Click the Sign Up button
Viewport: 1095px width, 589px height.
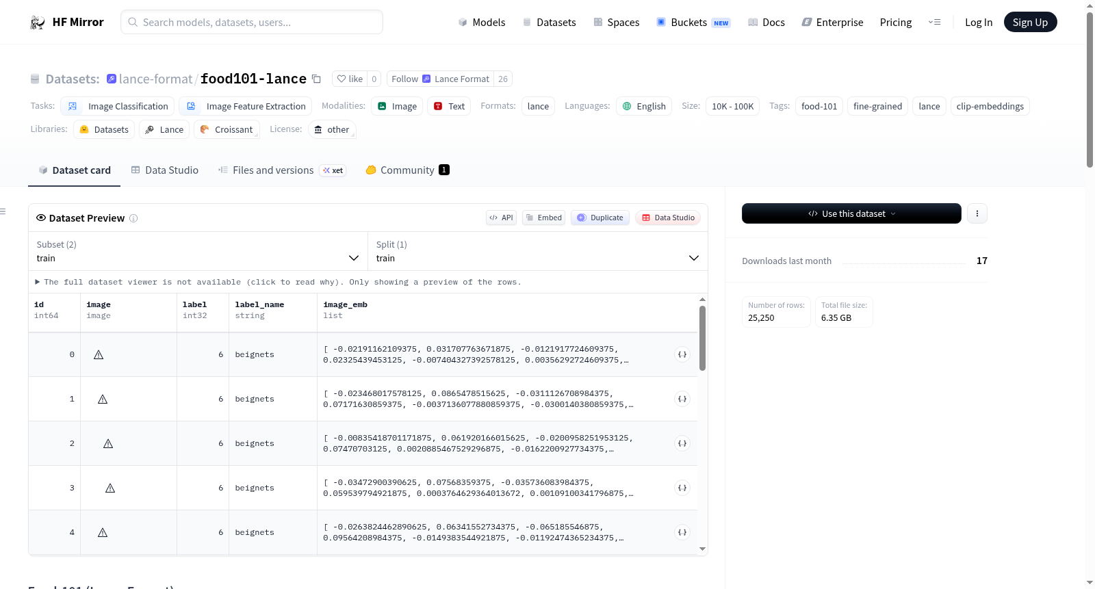pos(1030,22)
